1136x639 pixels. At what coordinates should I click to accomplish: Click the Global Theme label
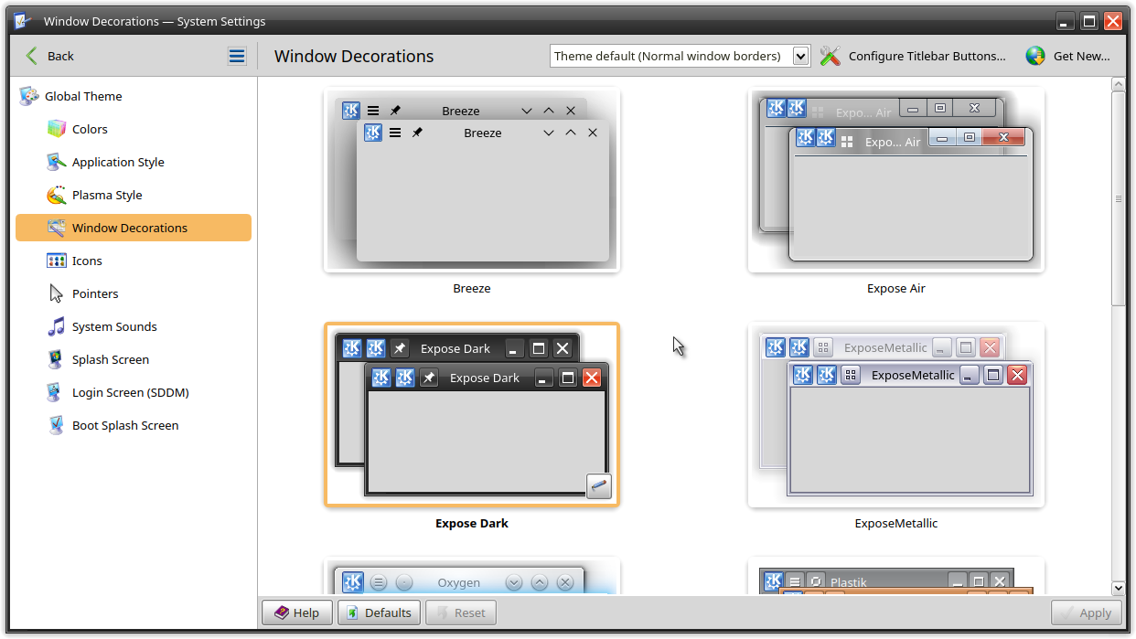click(83, 96)
